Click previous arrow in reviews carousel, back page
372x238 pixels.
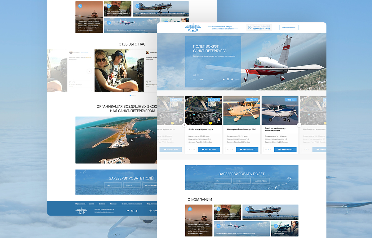point(89,71)
